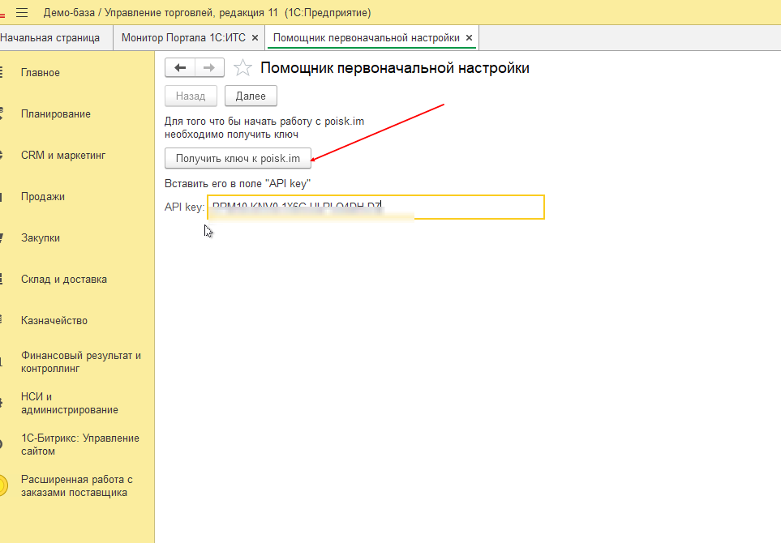Open Расширенная работа с заказами поставщика
Viewport: 781px width, 543px height.
pos(77,485)
